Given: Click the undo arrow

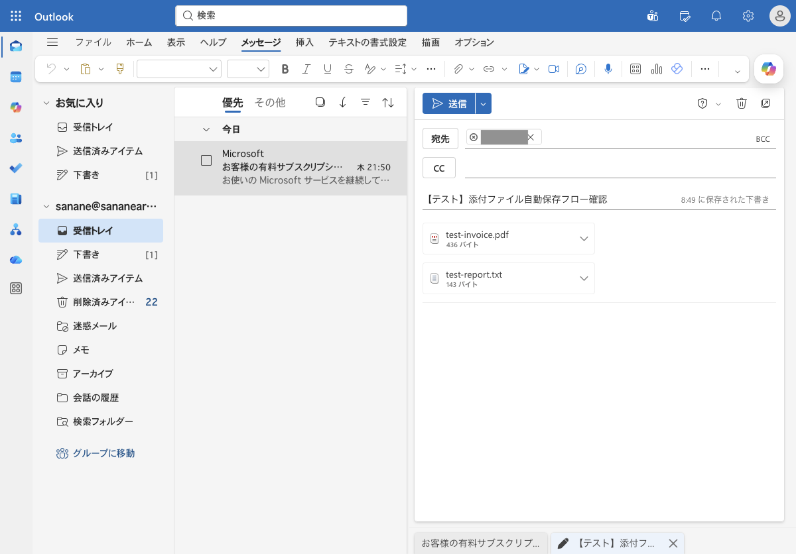Looking at the screenshot, I should 51,69.
